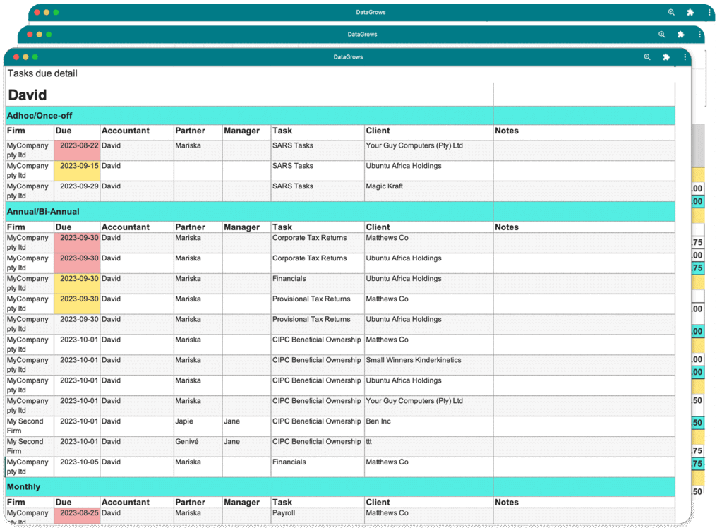Collapse the Adhoc/Once-off section header
Image resolution: width=722 pixels, height=528 pixels.
[x=40, y=116]
